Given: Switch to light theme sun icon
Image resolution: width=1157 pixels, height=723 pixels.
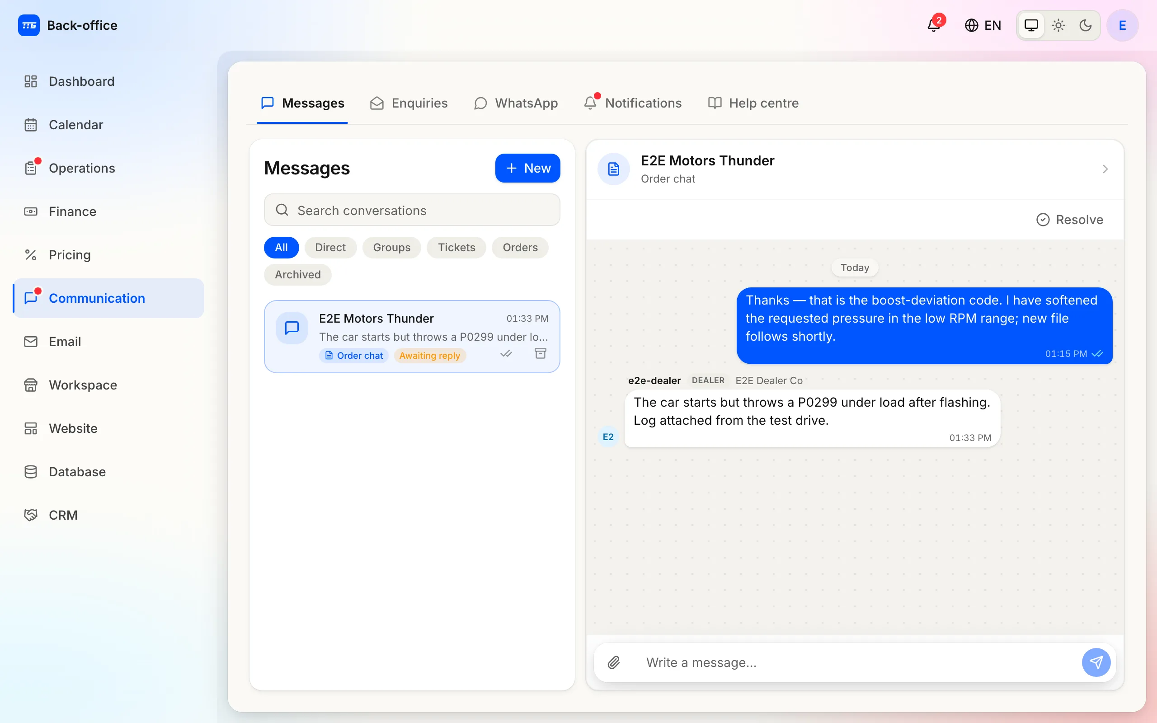Looking at the screenshot, I should point(1058,25).
